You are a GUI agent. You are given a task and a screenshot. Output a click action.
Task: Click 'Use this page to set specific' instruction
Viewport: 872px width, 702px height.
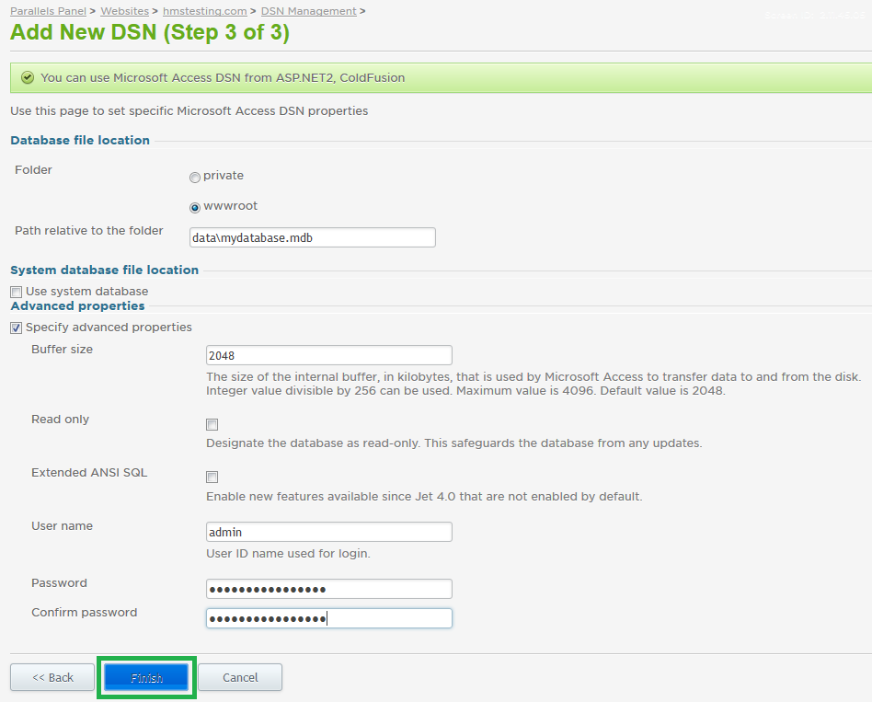[x=189, y=111]
